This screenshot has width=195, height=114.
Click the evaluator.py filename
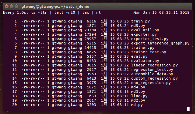(145, 61)
